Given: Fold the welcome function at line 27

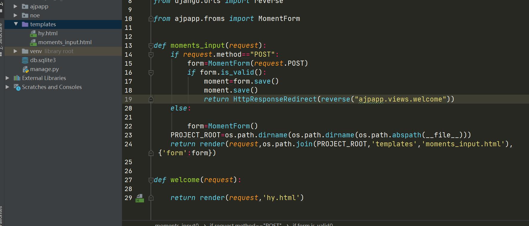Looking at the screenshot, I should [151, 180].
